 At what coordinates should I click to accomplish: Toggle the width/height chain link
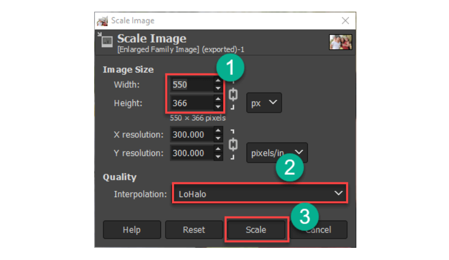pos(233,94)
